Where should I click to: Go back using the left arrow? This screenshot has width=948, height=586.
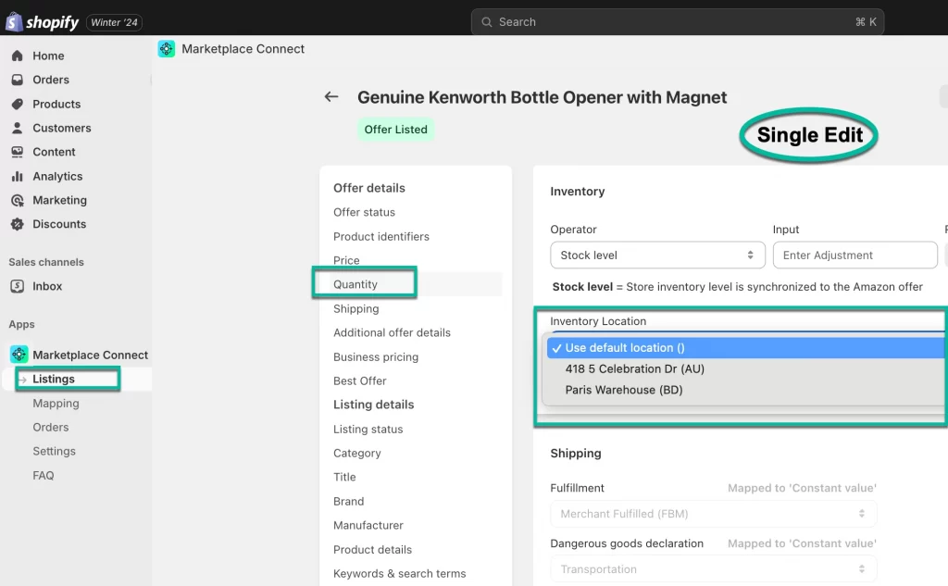(331, 97)
